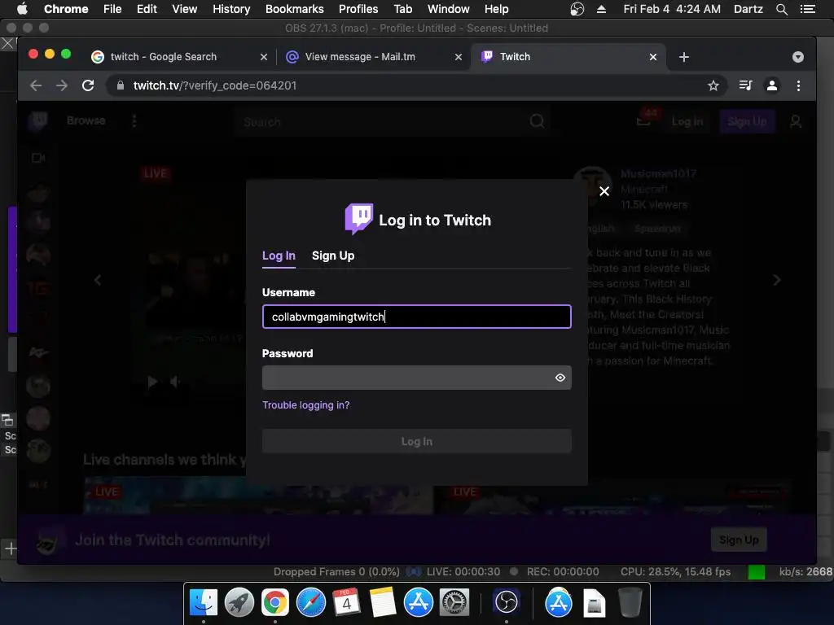Click sidebar camera followed channels icon
The image size is (834, 625).
click(38, 158)
